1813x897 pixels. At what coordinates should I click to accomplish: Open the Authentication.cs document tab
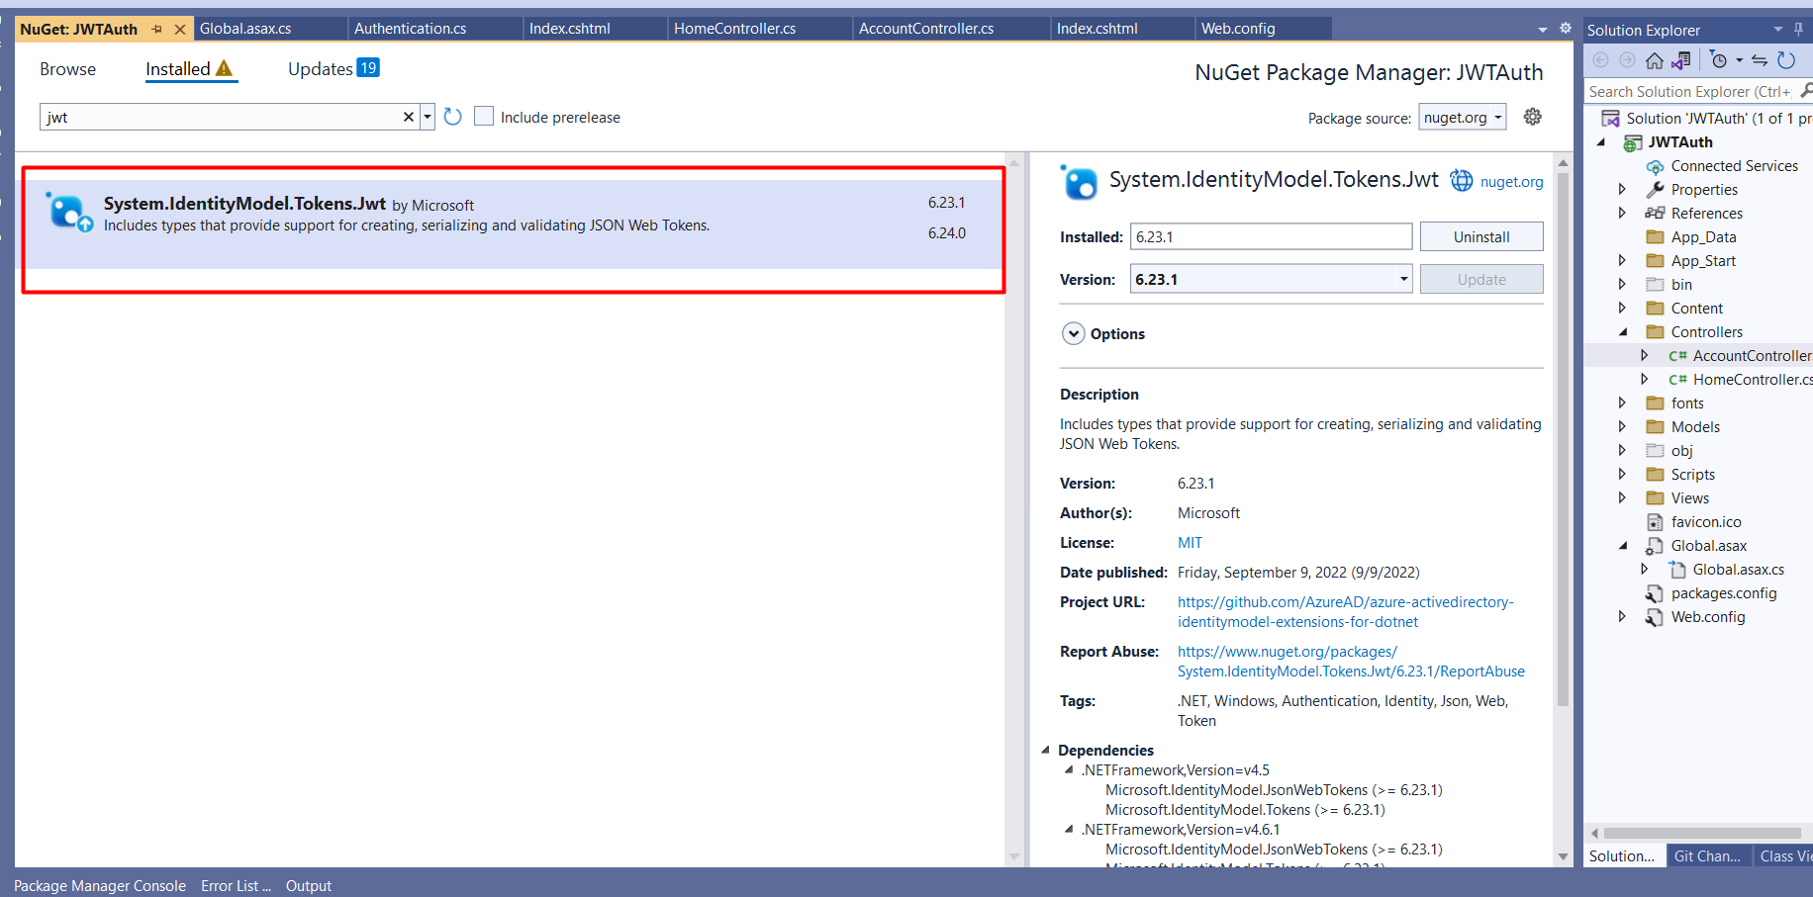tap(411, 29)
